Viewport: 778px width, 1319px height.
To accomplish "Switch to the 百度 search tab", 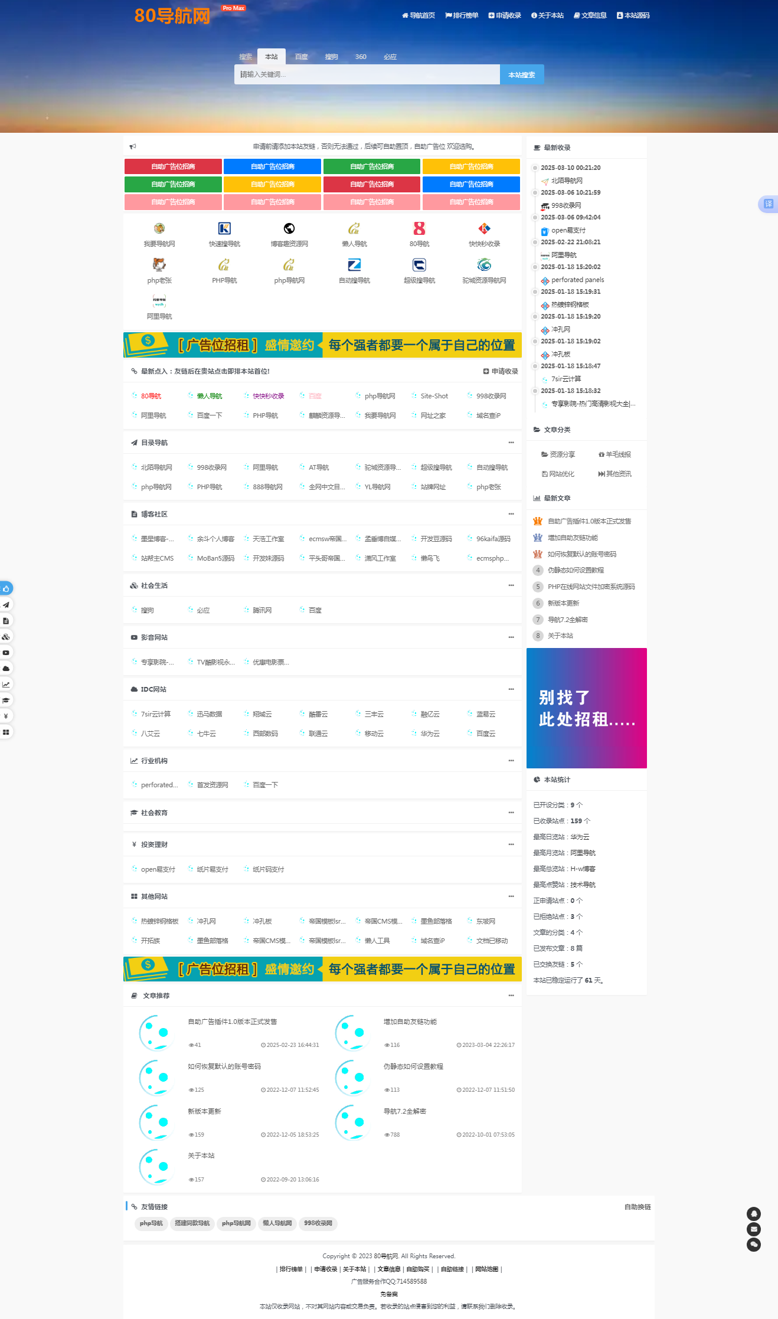I will click(302, 57).
